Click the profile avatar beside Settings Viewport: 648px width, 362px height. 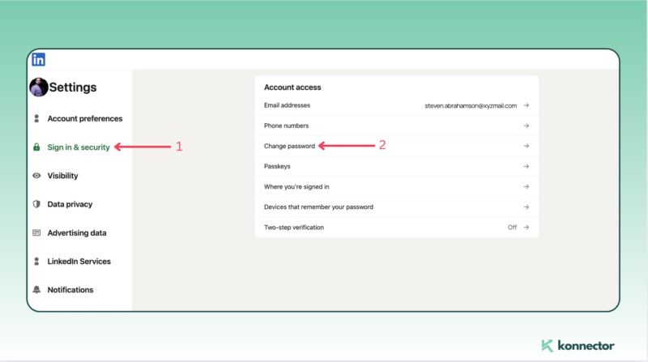[x=38, y=87]
